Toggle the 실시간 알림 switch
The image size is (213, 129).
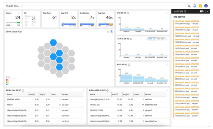point(202,11)
